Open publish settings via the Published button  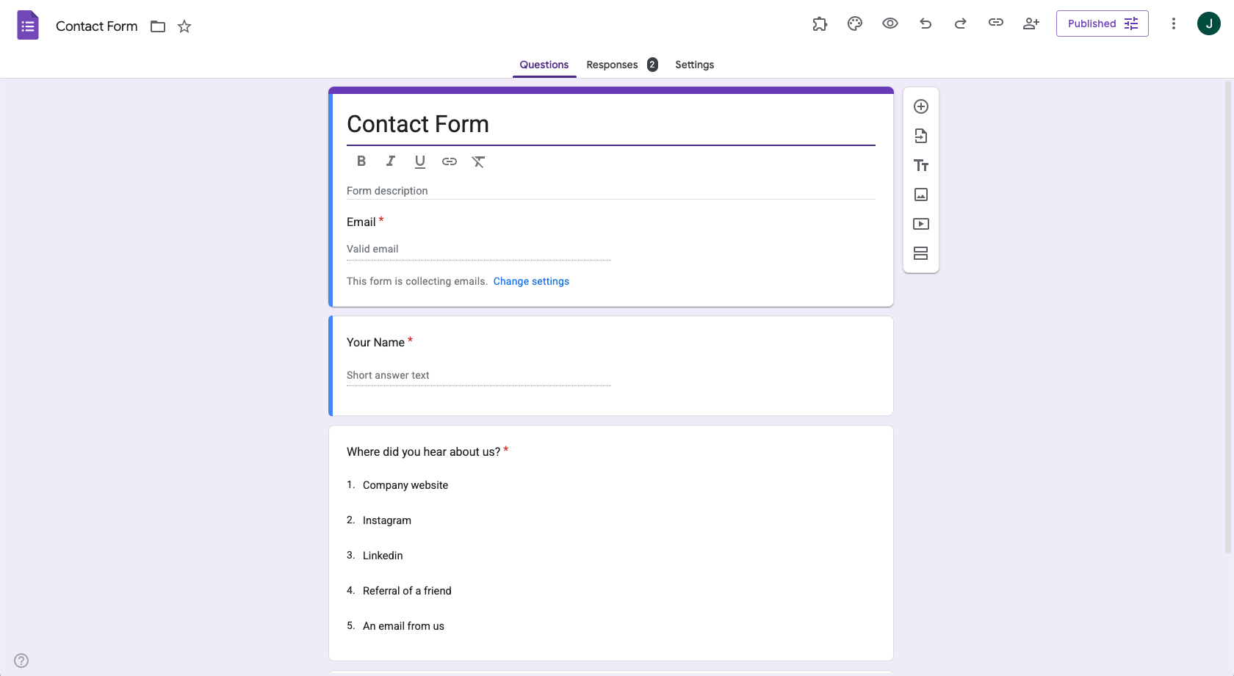pos(1102,23)
